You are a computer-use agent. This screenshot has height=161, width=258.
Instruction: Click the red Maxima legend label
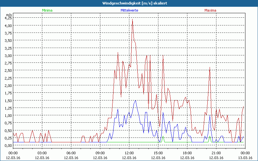210,10
